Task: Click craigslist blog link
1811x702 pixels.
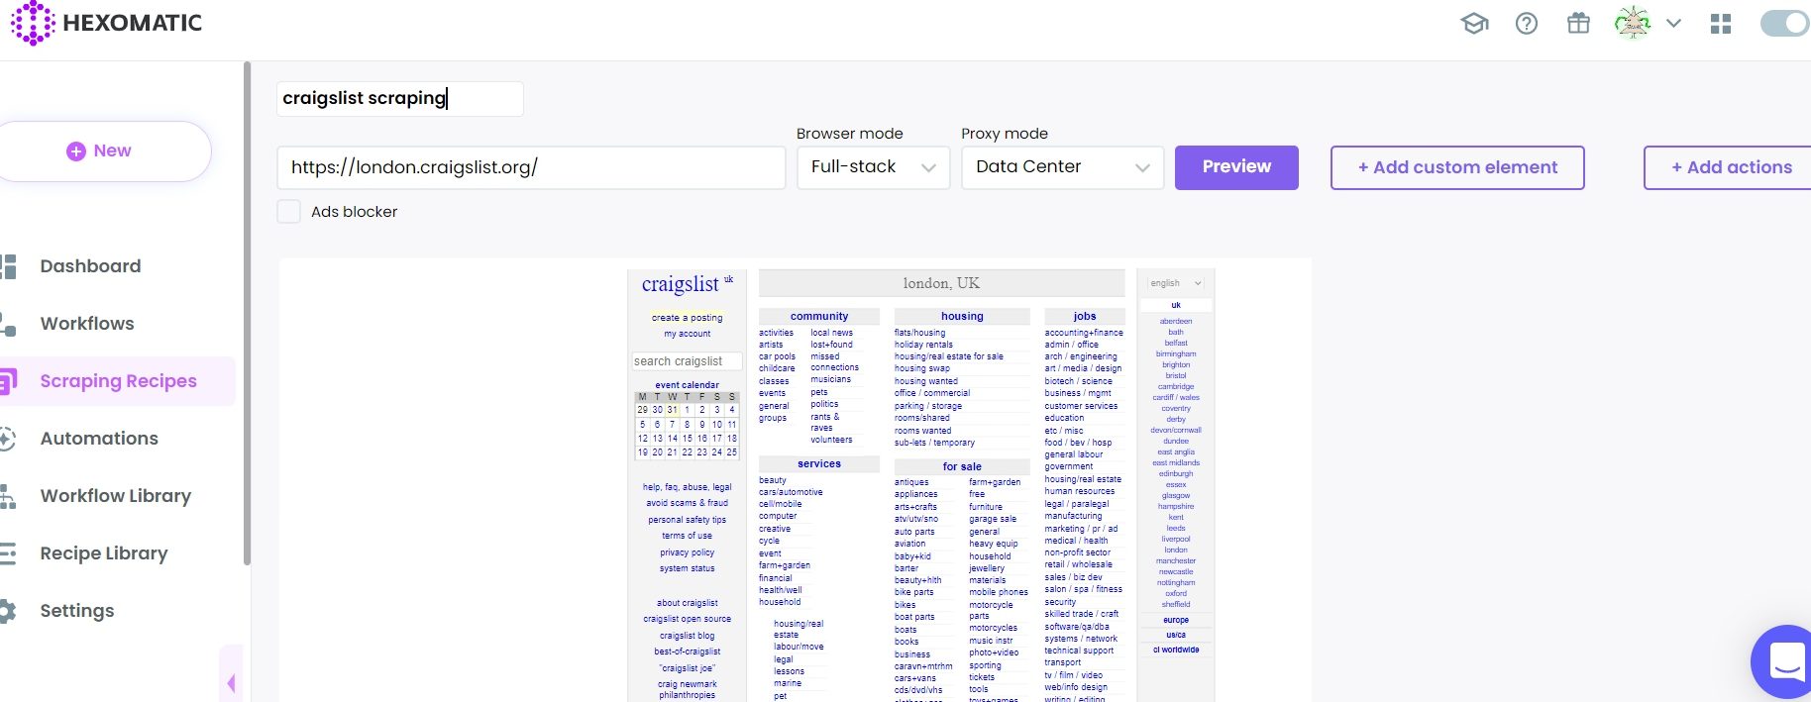Action: point(687,636)
